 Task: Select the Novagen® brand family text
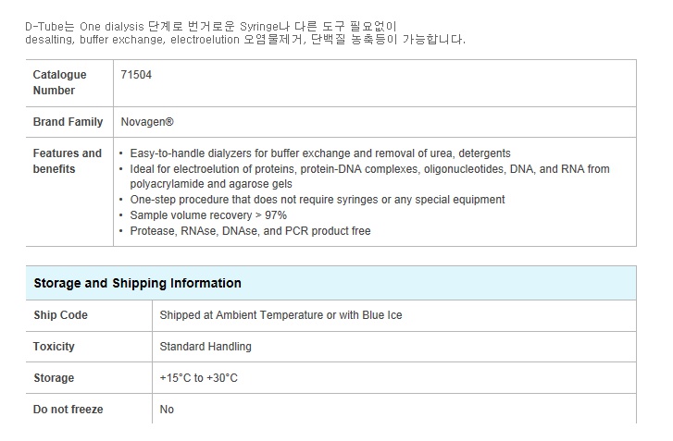pos(147,122)
